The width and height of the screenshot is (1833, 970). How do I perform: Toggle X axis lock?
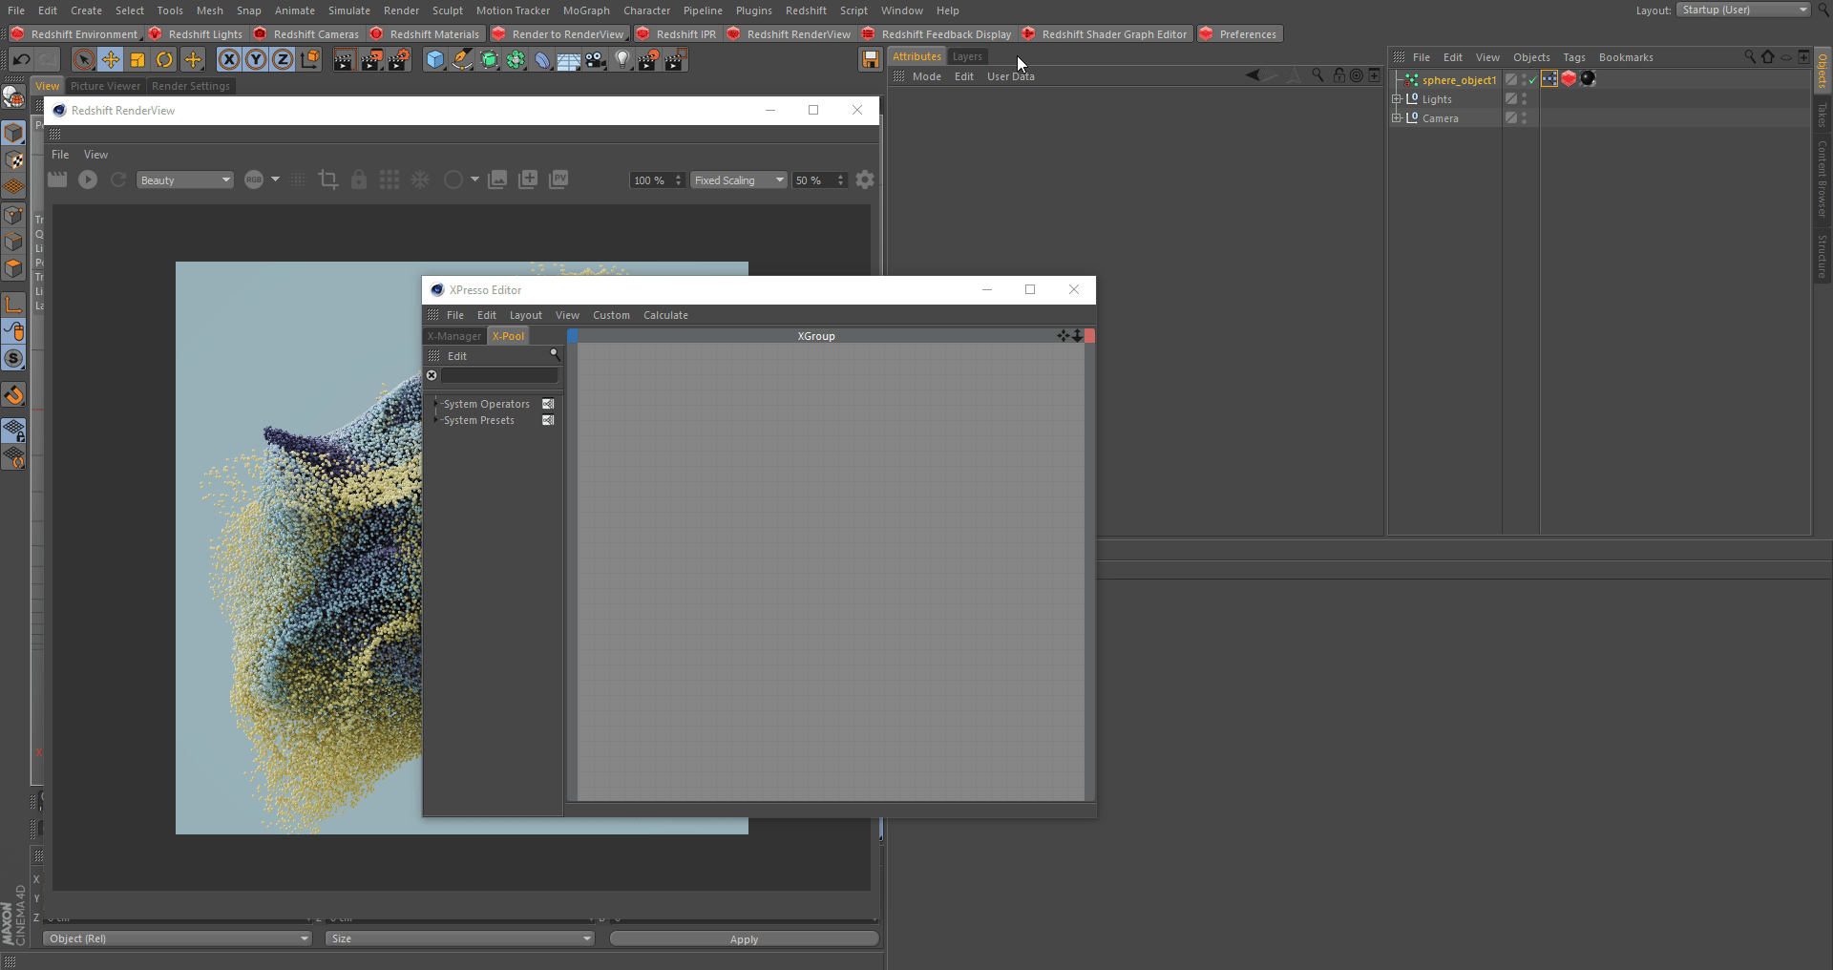[229, 60]
